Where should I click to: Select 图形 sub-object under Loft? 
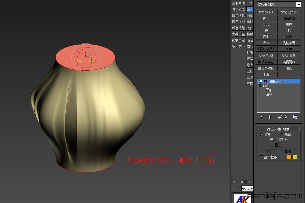click(269, 90)
